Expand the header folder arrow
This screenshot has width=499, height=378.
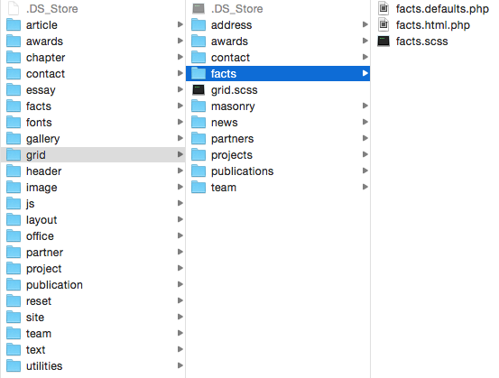(180, 171)
